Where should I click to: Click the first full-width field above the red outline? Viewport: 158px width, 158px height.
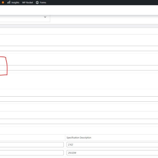[79, 48]
